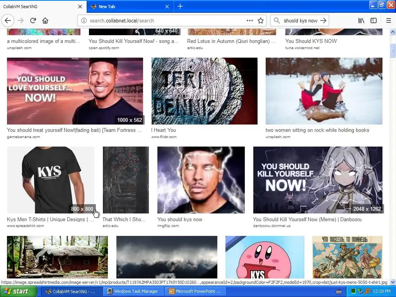Click 'Red Lotus in Autumn (Qiuri honglian)' title

[231, 41]
